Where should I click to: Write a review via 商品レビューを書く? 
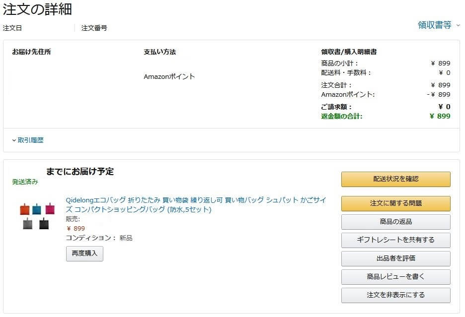[395, 277]
